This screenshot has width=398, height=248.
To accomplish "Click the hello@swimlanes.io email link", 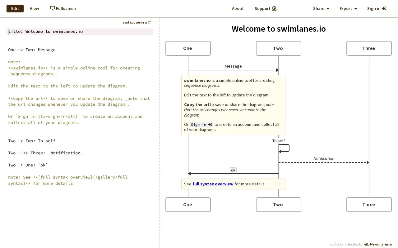I will (377, 244).
